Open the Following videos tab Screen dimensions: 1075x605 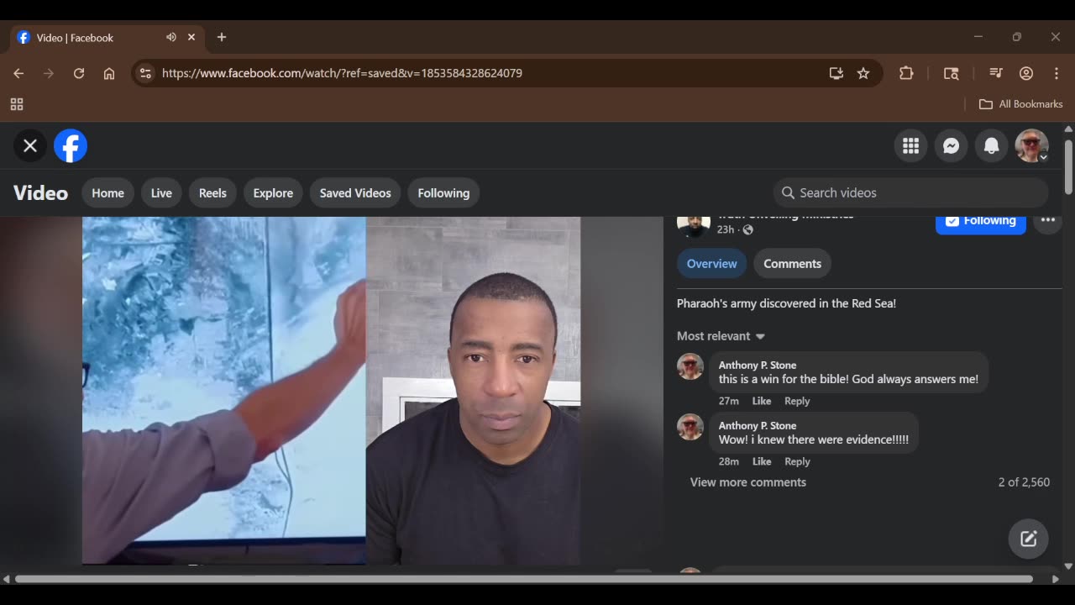click(443, 193)
